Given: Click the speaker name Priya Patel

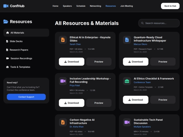Looking at the screenshot, I should point(75,85).
